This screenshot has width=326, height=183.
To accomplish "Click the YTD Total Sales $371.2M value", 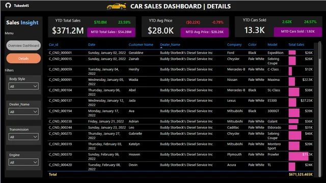I will (x=68, y=30).
